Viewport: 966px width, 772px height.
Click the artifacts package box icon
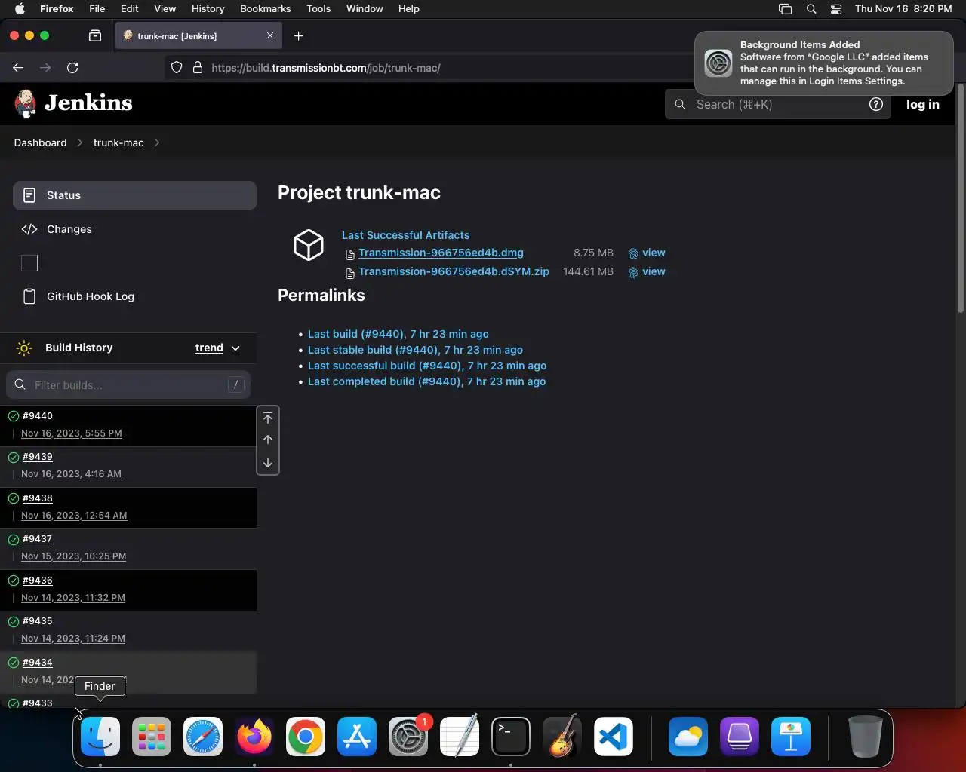pos(309,245)
